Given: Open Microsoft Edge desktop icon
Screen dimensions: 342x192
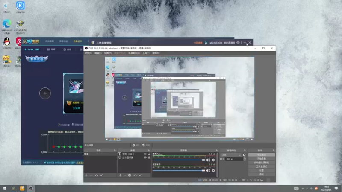Looking at the screenshot, I should point(7,26).
